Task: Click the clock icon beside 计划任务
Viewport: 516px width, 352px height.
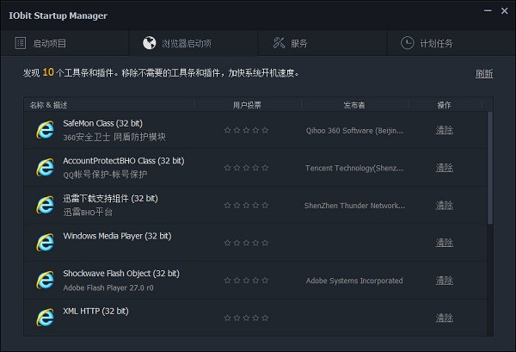Action: (x=407, y=43)
